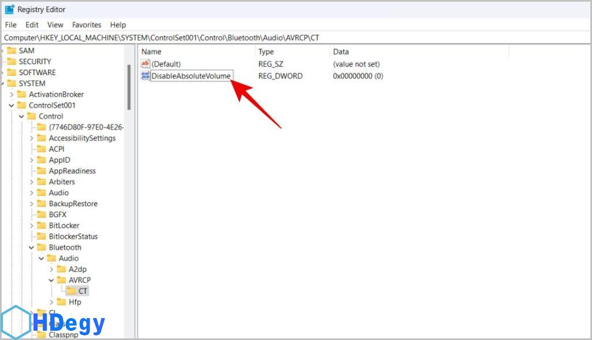
Task: Collapse the SYSTEM tree node
Action: click(x=2, y=83)
